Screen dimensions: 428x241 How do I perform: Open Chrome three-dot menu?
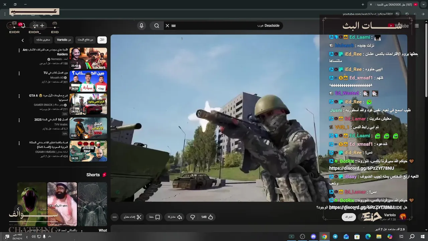pos(5,14)
